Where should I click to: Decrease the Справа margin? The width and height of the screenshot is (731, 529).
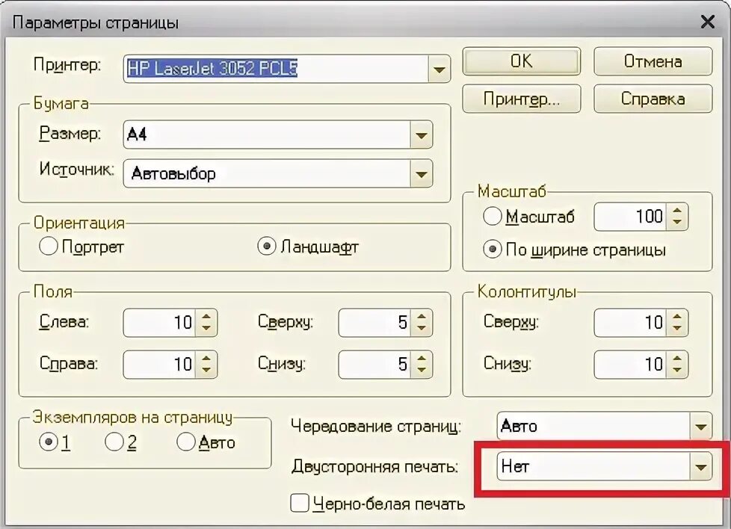(206, 371)
